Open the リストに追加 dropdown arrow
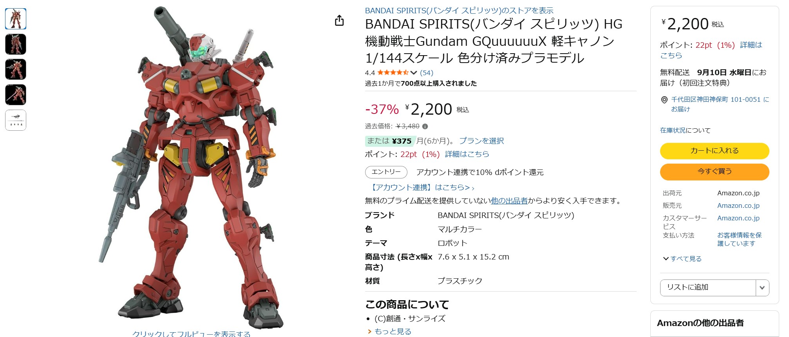The height and width of the screenshot is (337, 789). [762, 288]
